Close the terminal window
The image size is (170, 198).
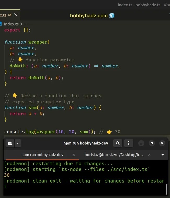[162, 143]
